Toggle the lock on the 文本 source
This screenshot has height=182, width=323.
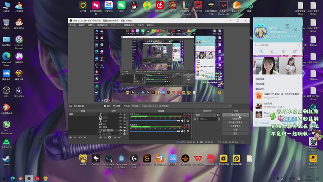pos(124,114)
